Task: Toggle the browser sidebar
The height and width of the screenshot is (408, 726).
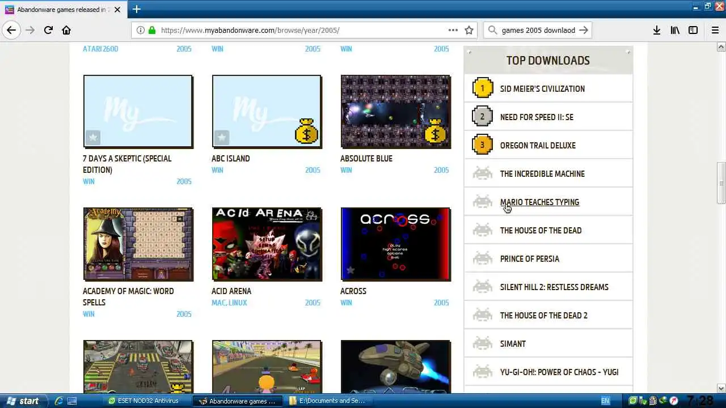Action: click(693, 30)
